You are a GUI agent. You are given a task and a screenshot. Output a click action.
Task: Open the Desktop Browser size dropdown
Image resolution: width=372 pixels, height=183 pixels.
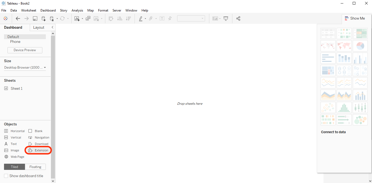(25, 68)
